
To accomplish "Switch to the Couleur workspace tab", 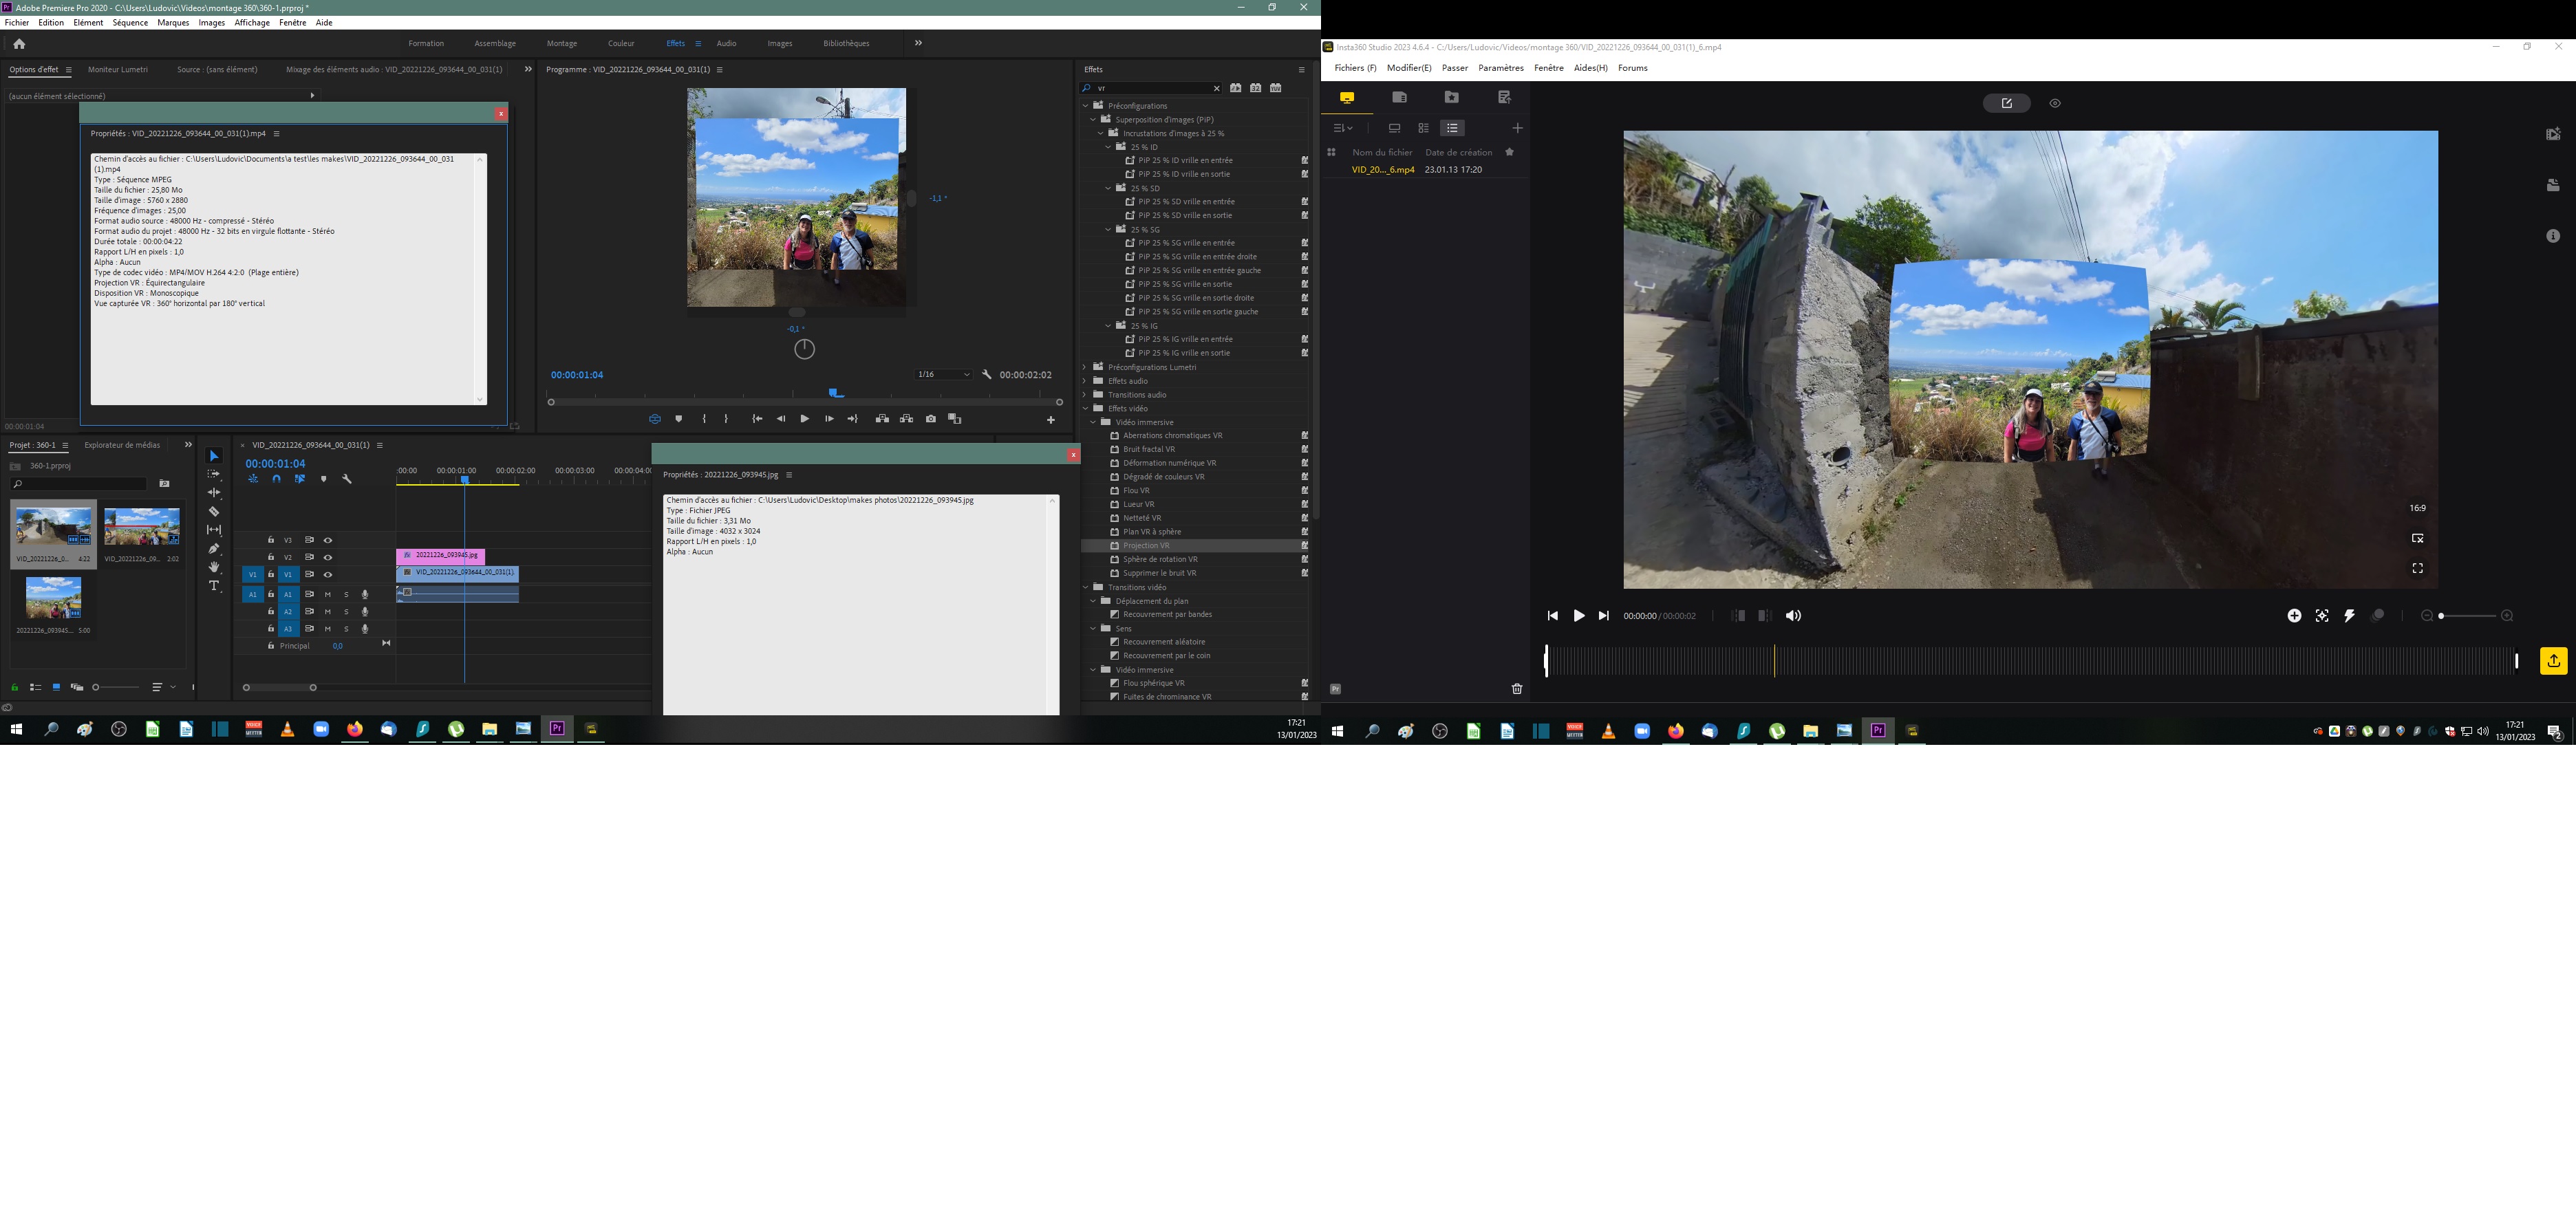I will pyautogui.click(x=620, y=43).
